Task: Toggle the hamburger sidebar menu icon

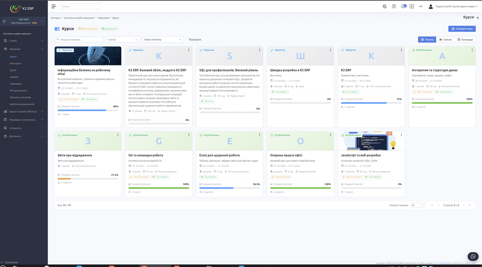Action: pyautogui.click(x=54, y=6)
